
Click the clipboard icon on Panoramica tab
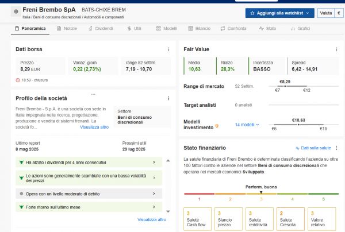17,29
